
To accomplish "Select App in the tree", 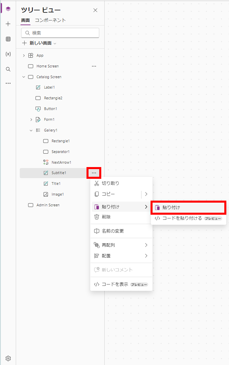I will (x=40, y=55).
